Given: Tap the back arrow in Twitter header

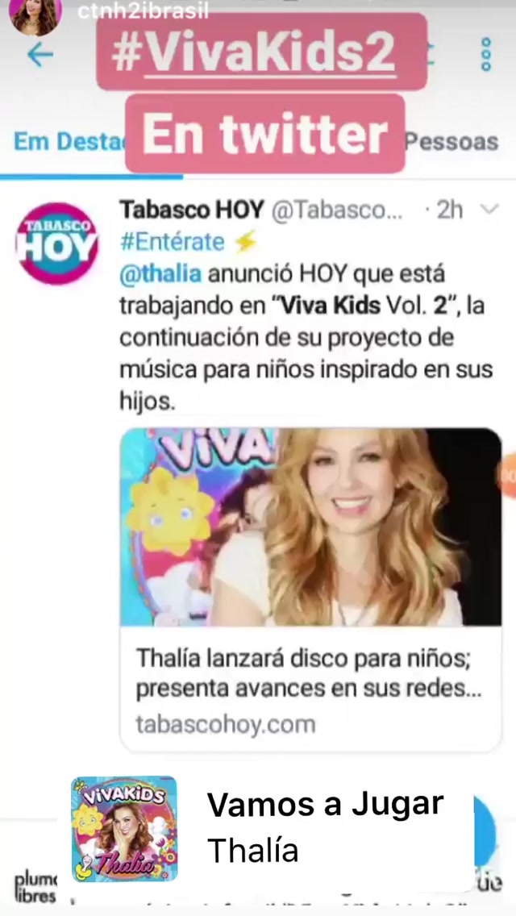Looking at the screenshot, I should click(x=40, y=54).
